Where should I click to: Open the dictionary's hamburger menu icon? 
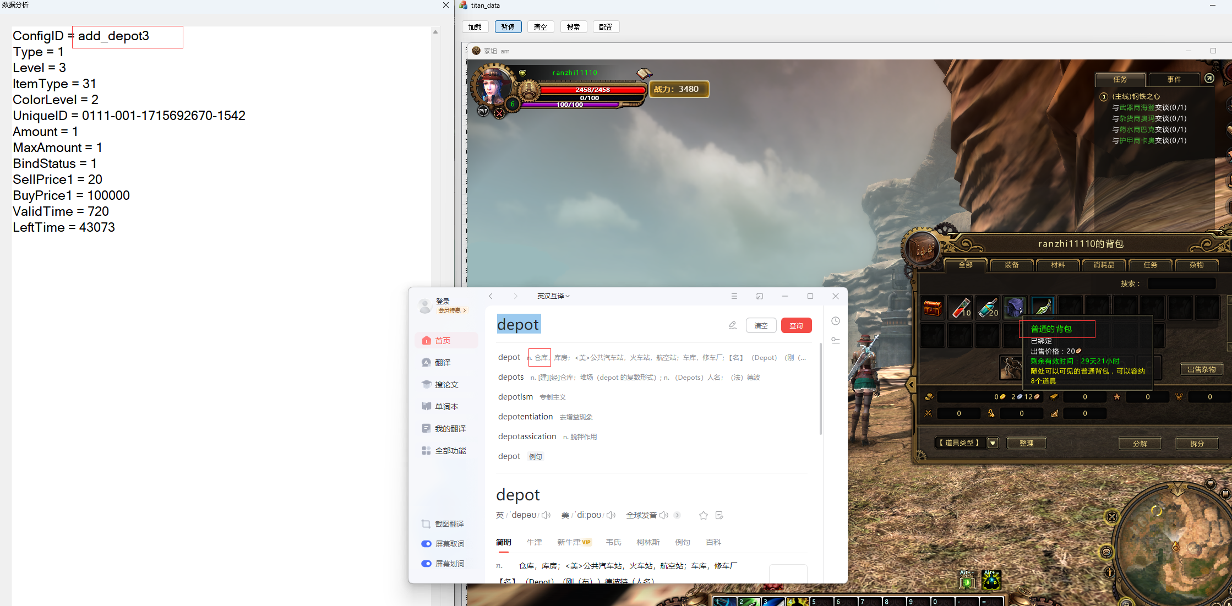(734, 296)
